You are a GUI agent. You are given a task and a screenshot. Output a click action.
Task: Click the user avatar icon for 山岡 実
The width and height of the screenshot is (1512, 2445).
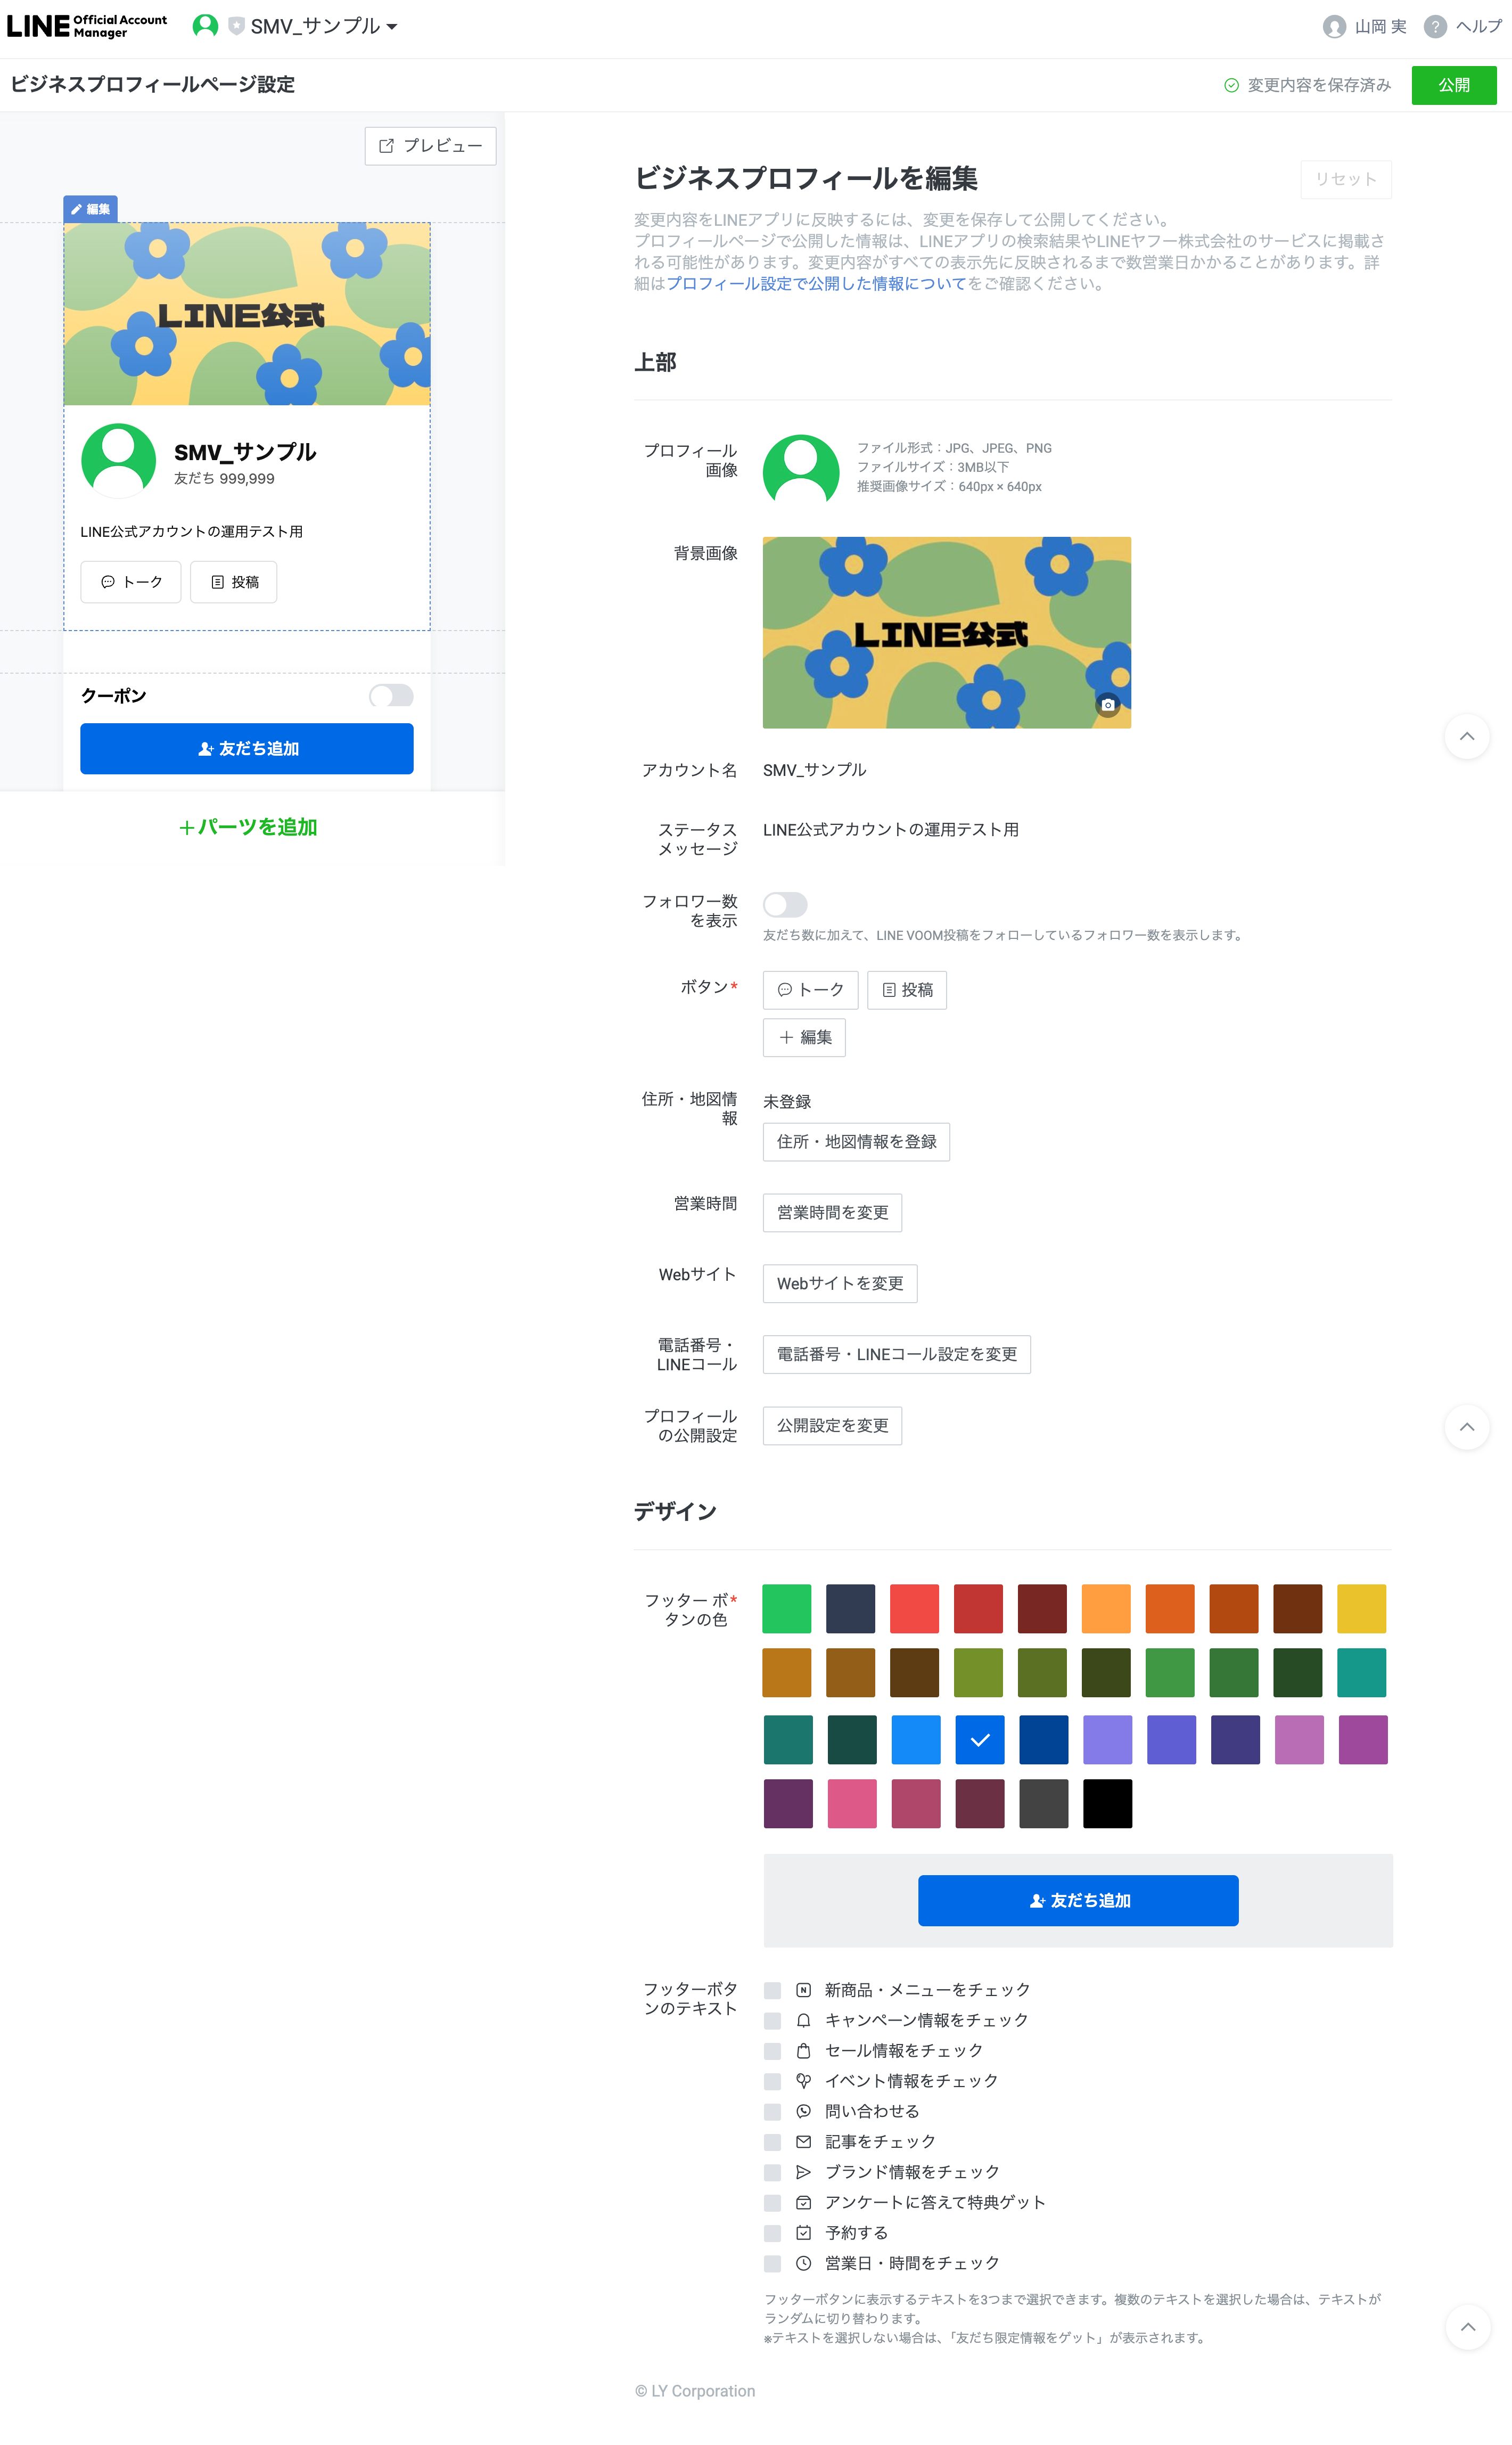1334,27
